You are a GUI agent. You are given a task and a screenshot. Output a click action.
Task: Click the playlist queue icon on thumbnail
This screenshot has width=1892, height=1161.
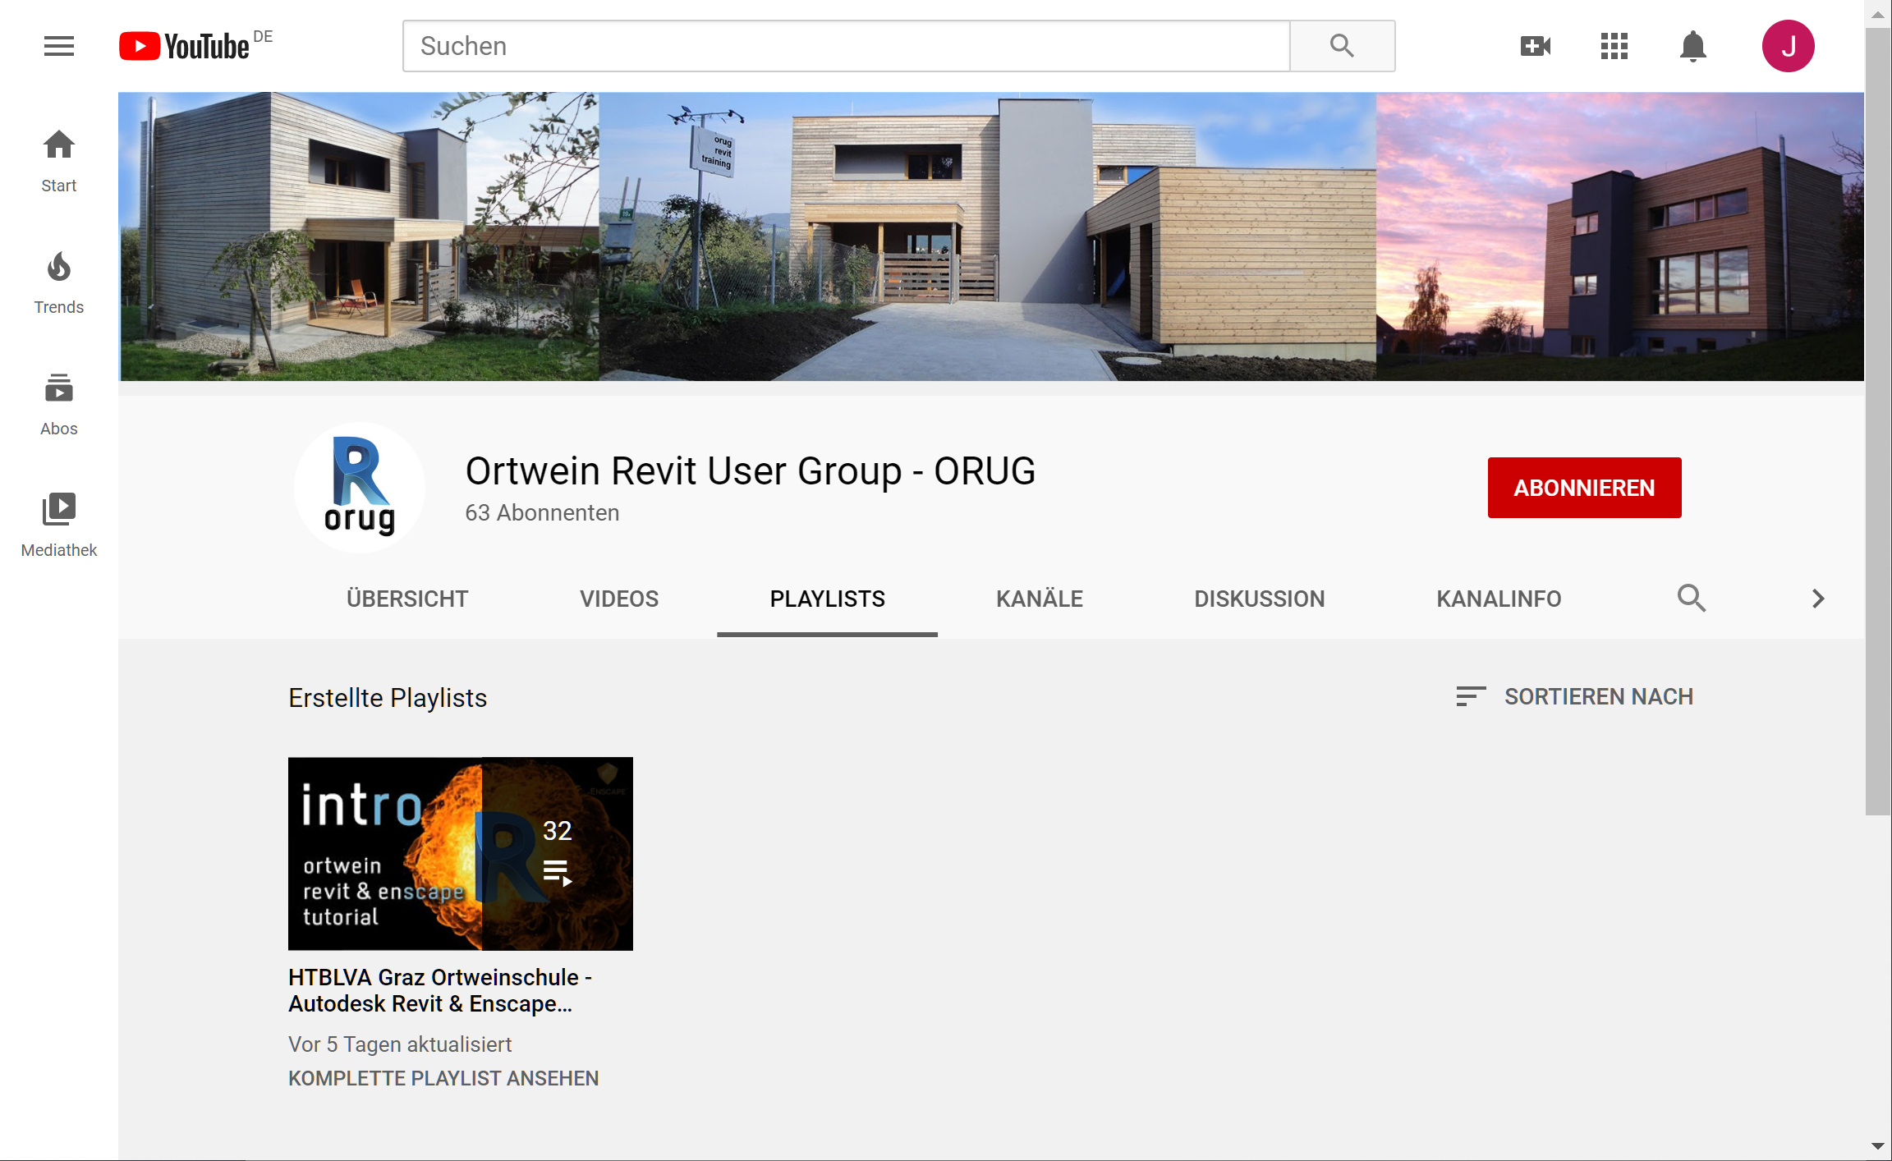558,872
